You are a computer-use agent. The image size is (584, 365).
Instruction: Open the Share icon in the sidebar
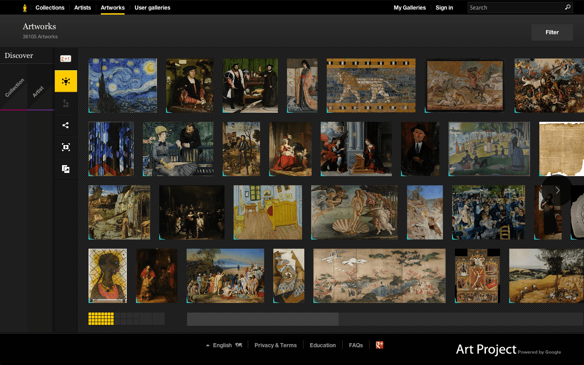click(66, 125)
